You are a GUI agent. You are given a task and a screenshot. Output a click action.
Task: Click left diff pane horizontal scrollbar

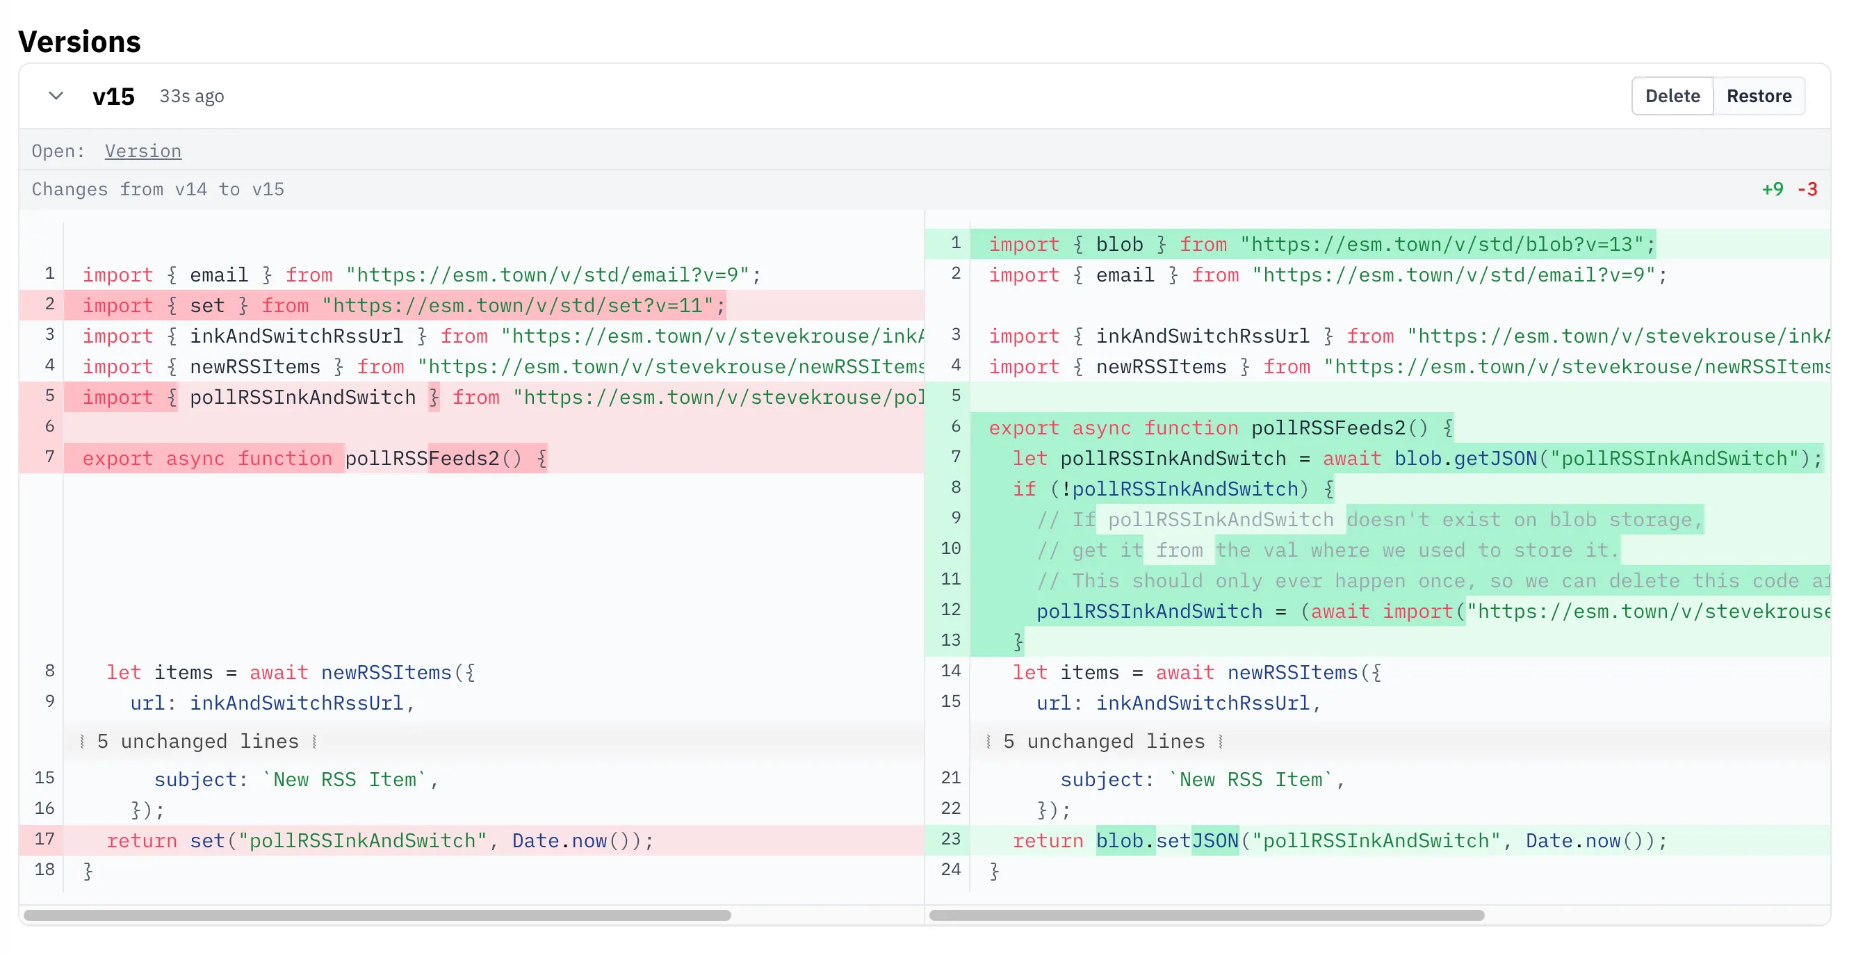point(377,915)
